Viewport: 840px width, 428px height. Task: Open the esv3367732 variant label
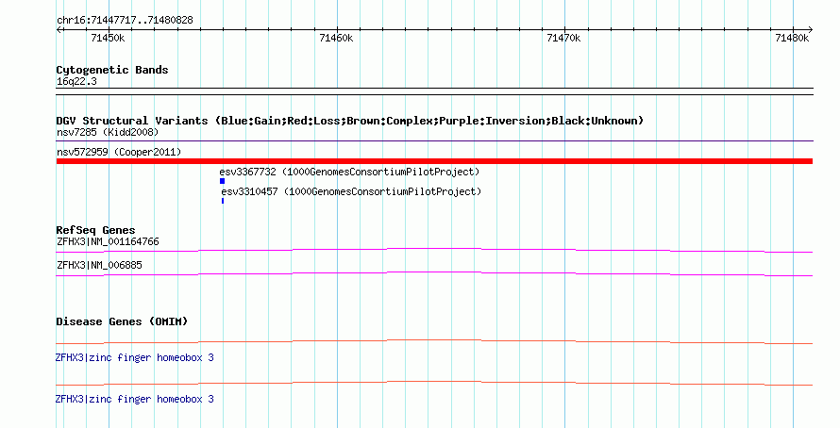[349, 172]
